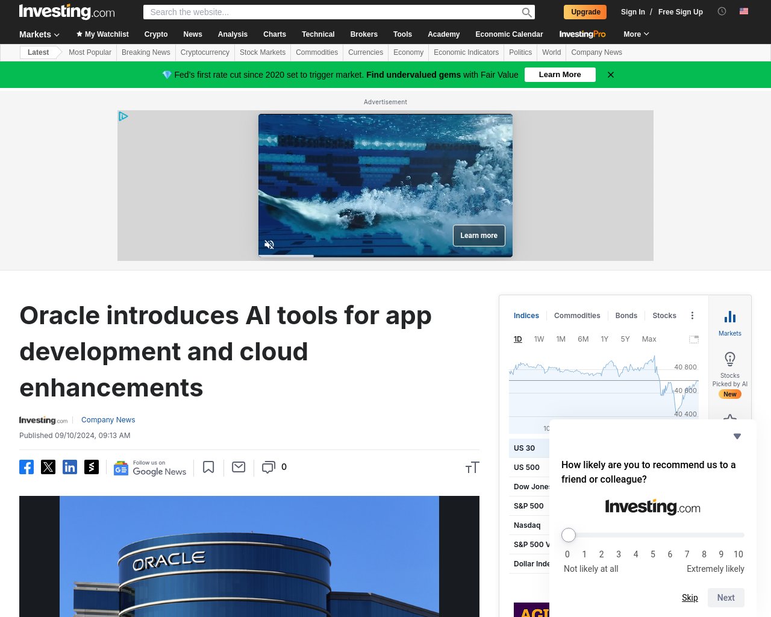The image size is (771, 617).
Task: Click the US flag edition icon
Action: click(x=744, y=11)
